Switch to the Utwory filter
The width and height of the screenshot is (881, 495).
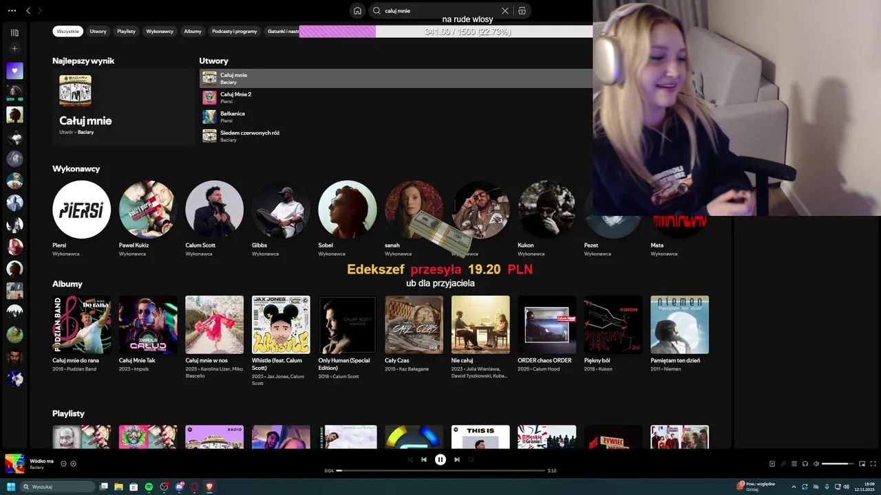coord(98,31)
